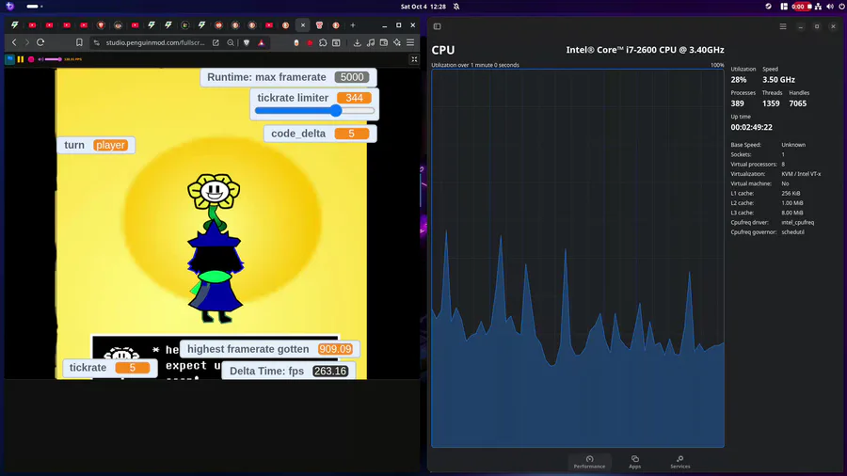The width and height of the screenshot is (847, 476).
Task: Click the 3.50 GHz Speed value
Action: [x=778, y=80]
